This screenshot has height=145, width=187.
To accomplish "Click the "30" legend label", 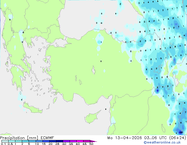I will (64, 144).
